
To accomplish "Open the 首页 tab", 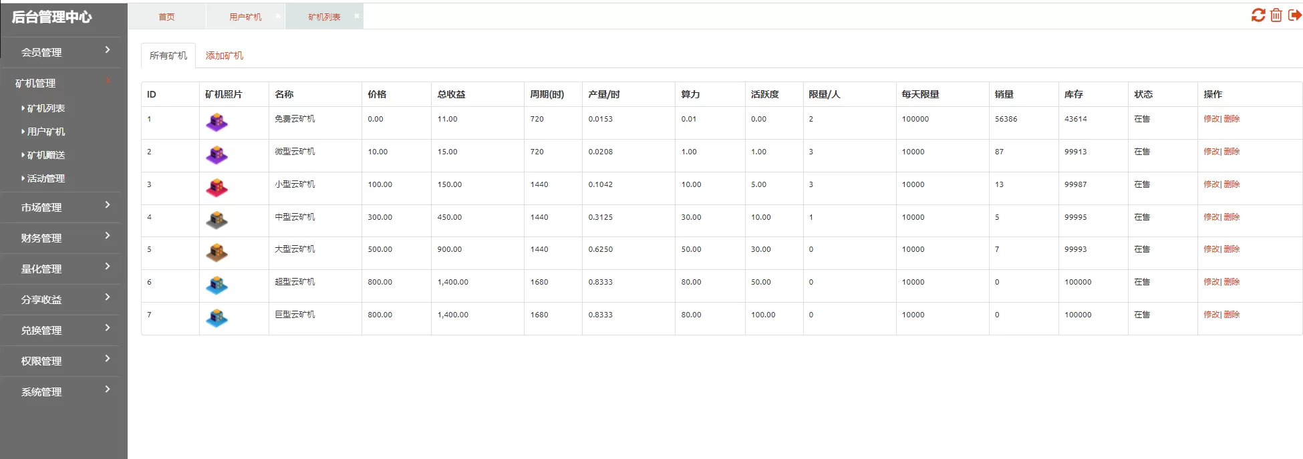I will point(166,17).
